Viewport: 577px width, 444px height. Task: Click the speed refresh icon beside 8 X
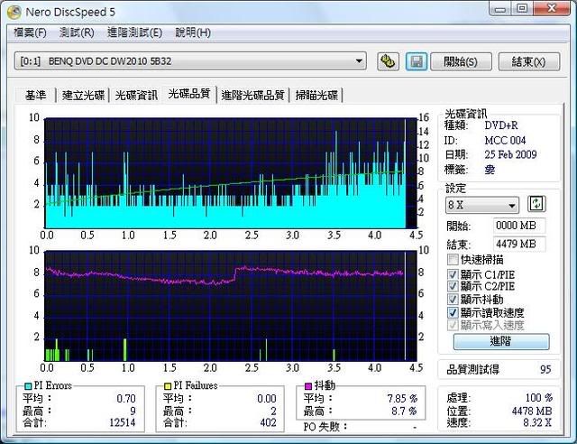537,203
